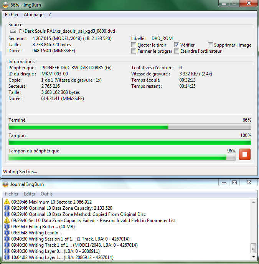Image resolution: width=259 pixels, height=264 pixels.
Task: Enable Fermer le programme checkbox
Action: (134, 51)
